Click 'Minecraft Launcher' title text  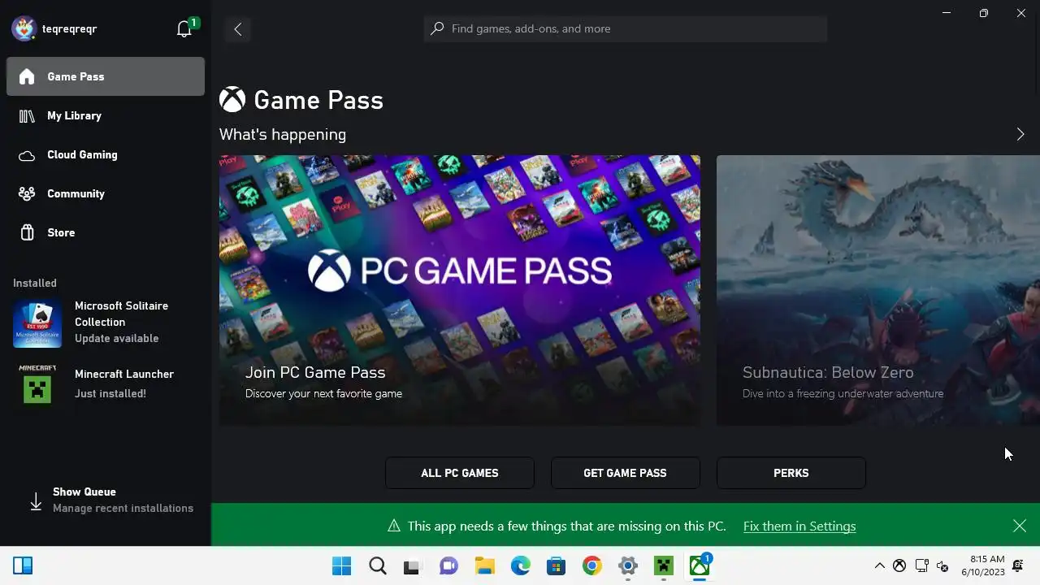pos(124,374)
